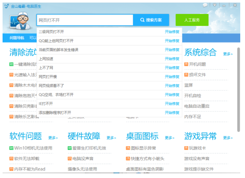Click the hot icon beside 图标显示异常
This screenshot has width=245, height=178.
click(x=128, y=148)
